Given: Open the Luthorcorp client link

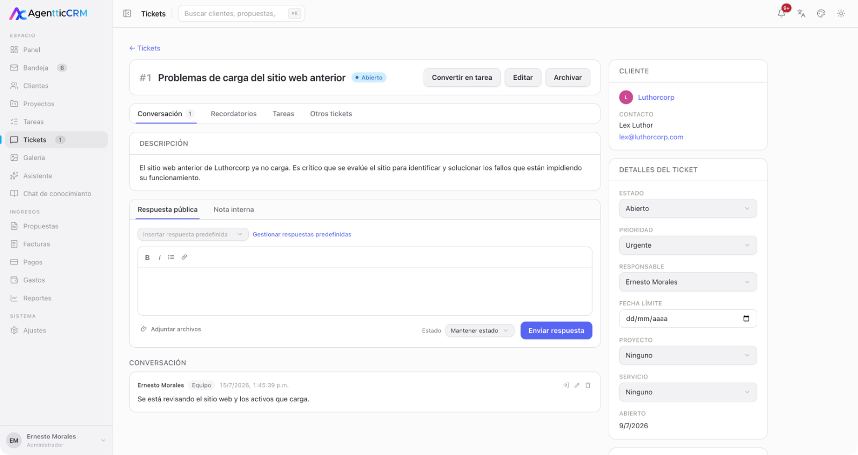Looking at the screenshot, I should click(656, 97).
